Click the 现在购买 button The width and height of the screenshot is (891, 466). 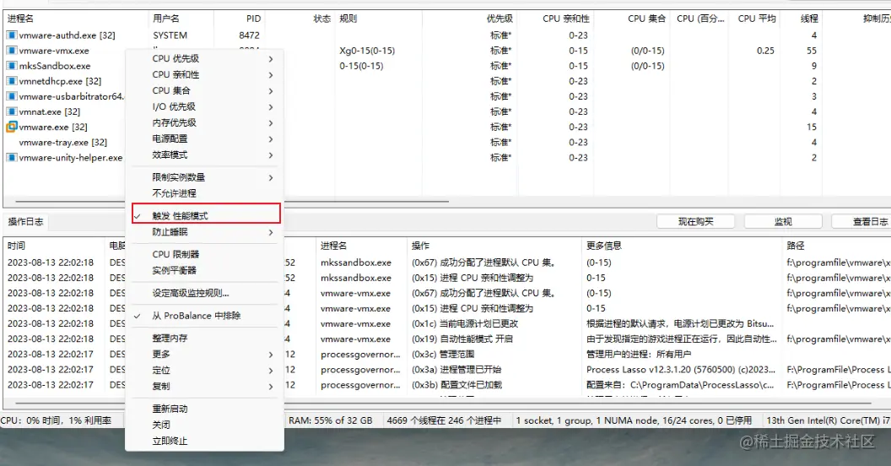[695, 222]
